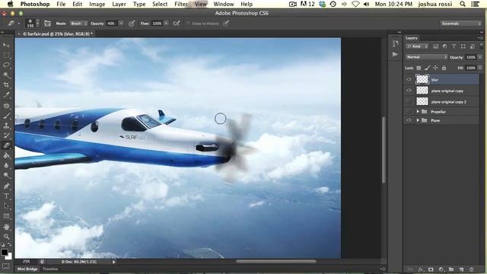Open Spotlight search in menu bar

pos(463,4)
